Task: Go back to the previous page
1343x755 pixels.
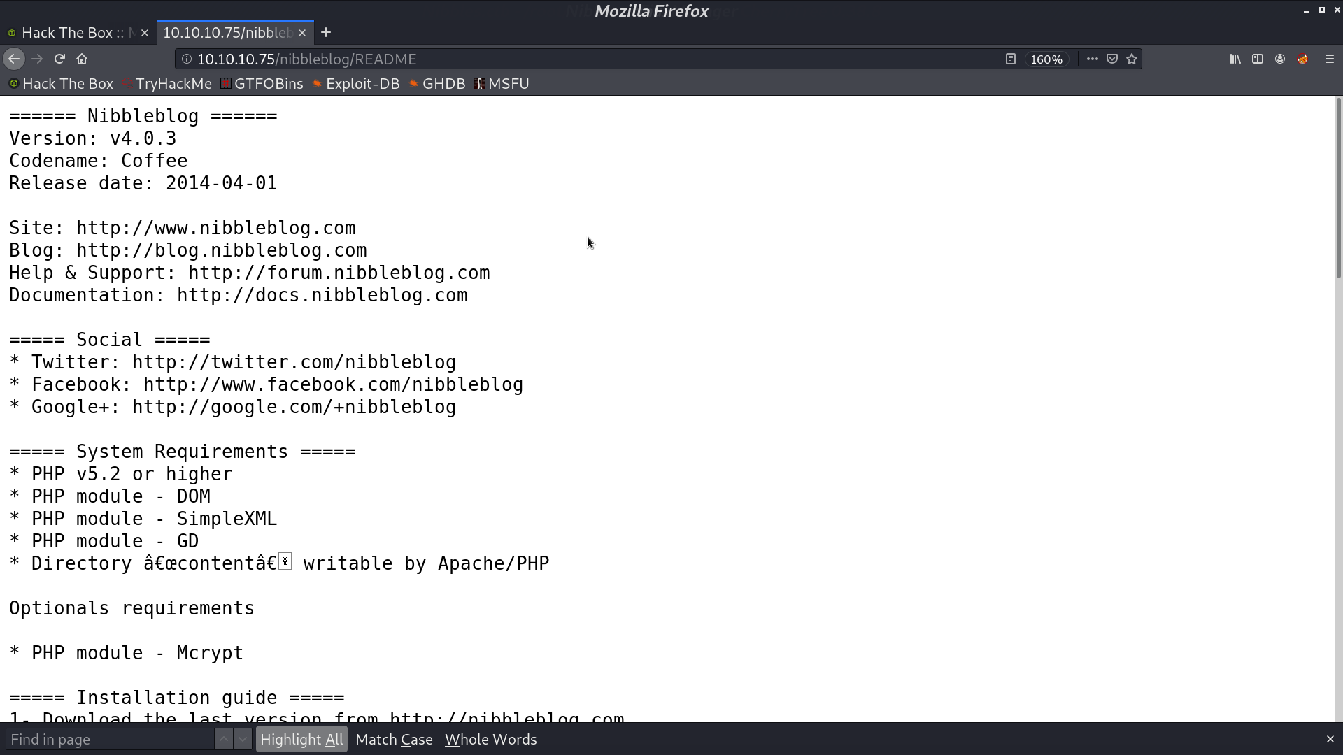Action: point(14,59)
